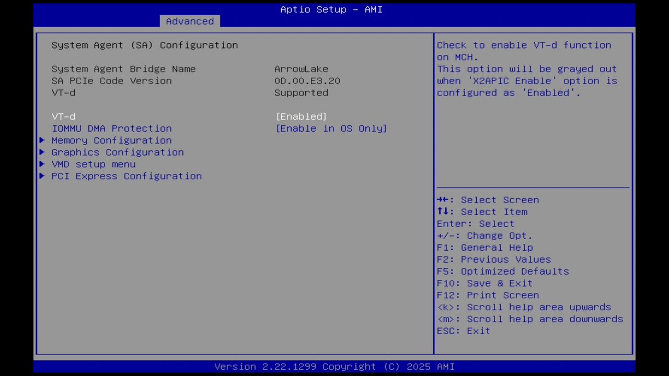
Task: Expand the Graphics Configuration submenu arrow
Action: click(x=42, y=152)
